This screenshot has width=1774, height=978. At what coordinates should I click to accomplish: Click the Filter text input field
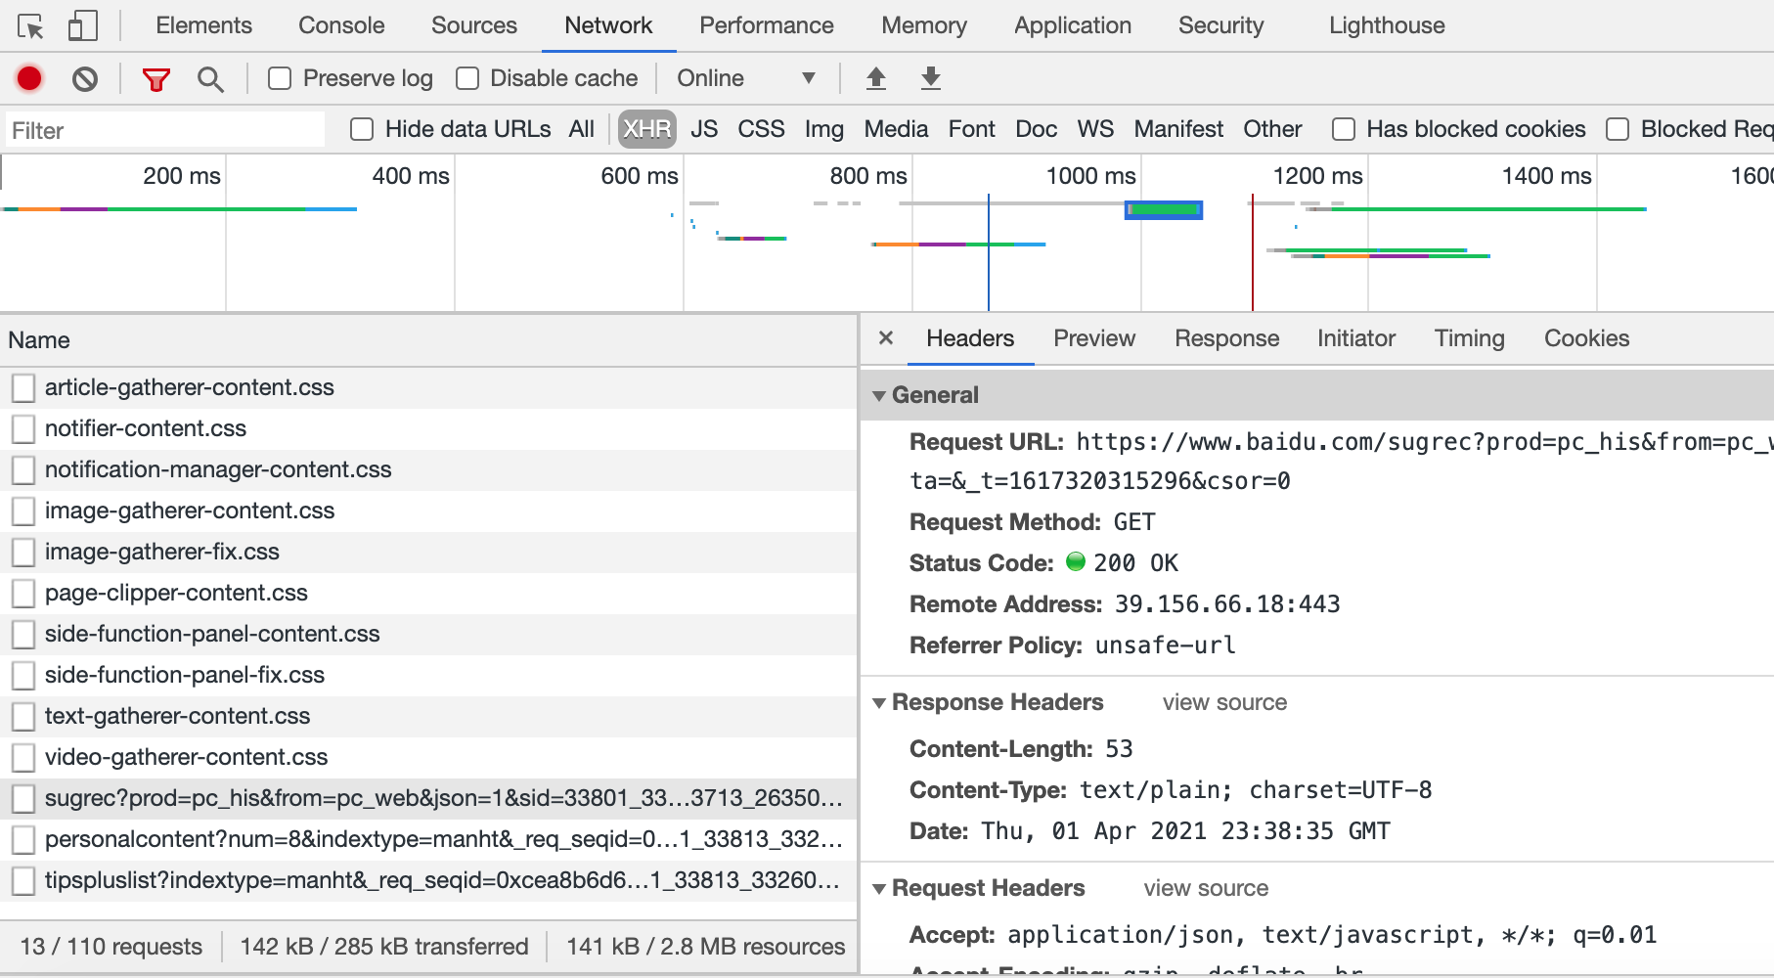point(166,130)
